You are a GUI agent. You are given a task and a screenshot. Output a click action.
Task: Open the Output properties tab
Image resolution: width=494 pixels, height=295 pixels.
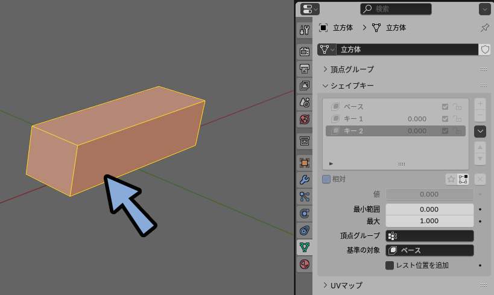tap(305, 68)
